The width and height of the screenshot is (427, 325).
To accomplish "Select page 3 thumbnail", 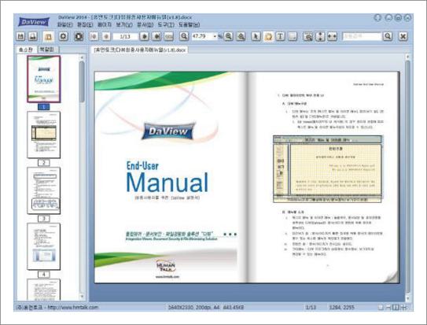I will click(43, 190).
